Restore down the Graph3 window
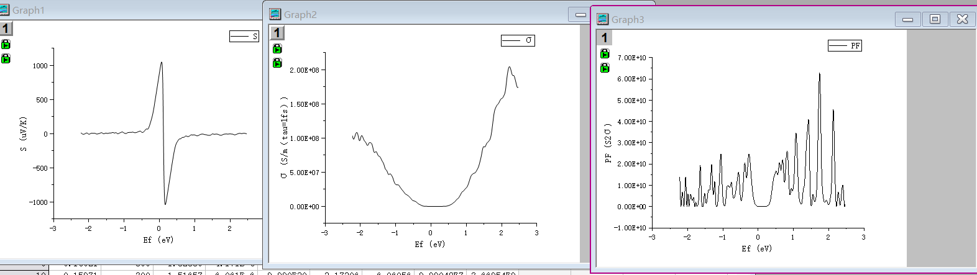This screenshot has height=275, width=977. pyautogui.click(x=935, y=19)
